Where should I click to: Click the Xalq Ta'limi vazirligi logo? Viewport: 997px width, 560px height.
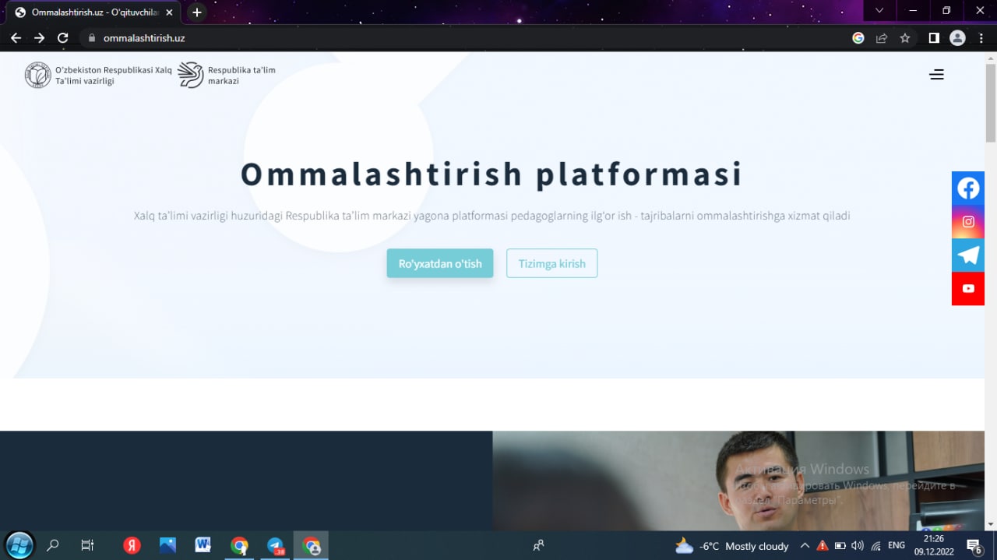tap(37, 74)
